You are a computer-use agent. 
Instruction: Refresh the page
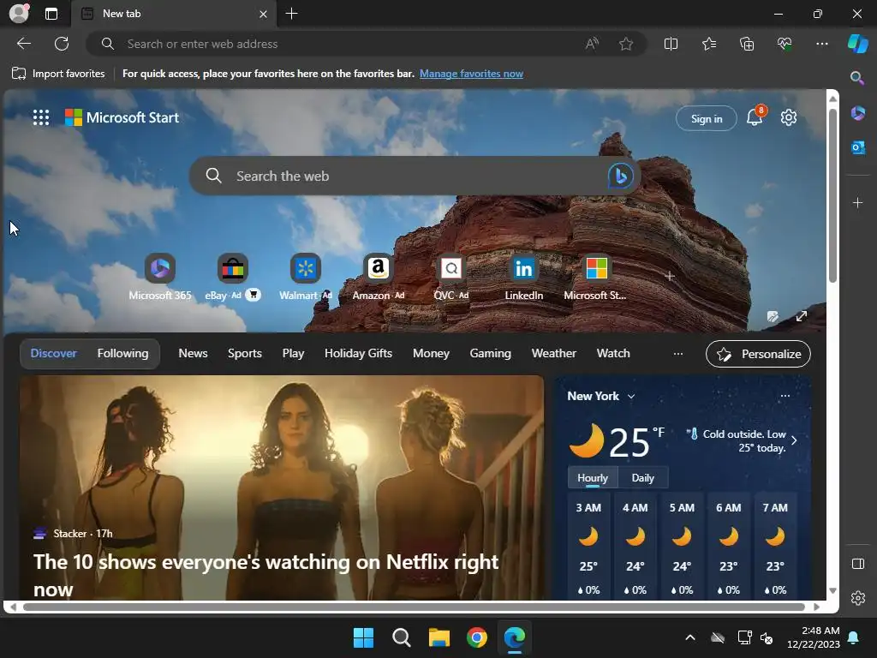tap(62, 44)
